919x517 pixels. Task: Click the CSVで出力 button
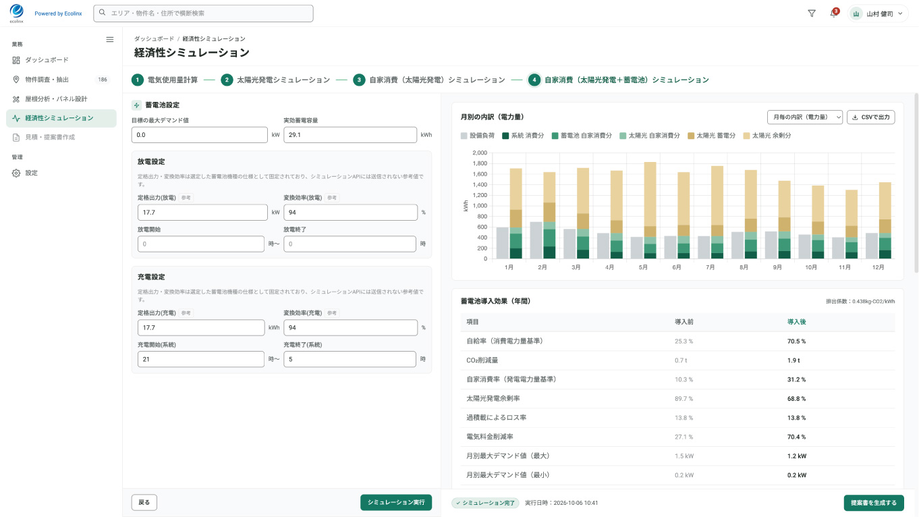pos(871,117)
